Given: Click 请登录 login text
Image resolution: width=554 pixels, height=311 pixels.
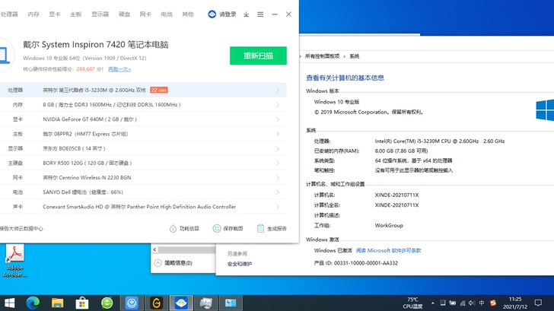Looking at the screenshot, I should 228,14.
